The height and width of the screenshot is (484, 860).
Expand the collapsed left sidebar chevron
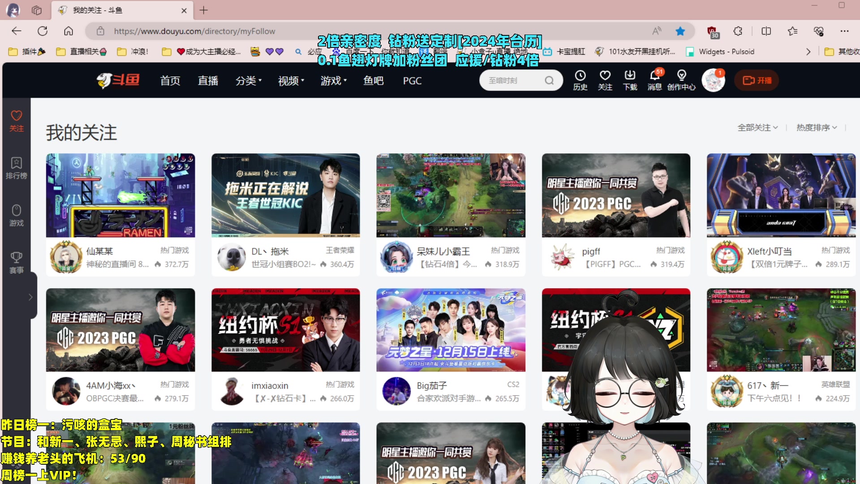pos(30,297)
